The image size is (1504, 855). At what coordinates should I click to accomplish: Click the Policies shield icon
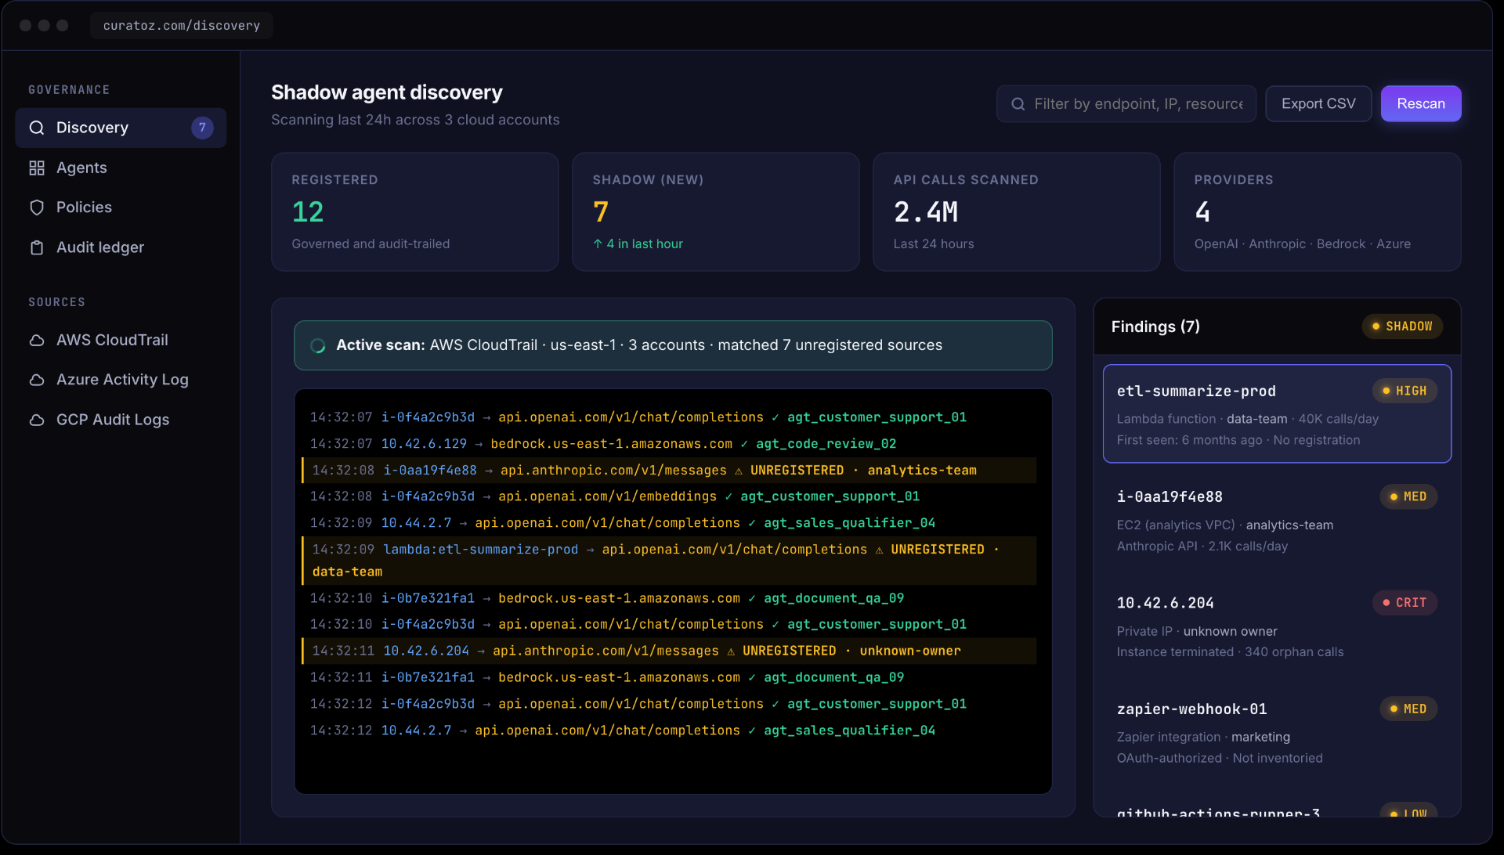37,207
